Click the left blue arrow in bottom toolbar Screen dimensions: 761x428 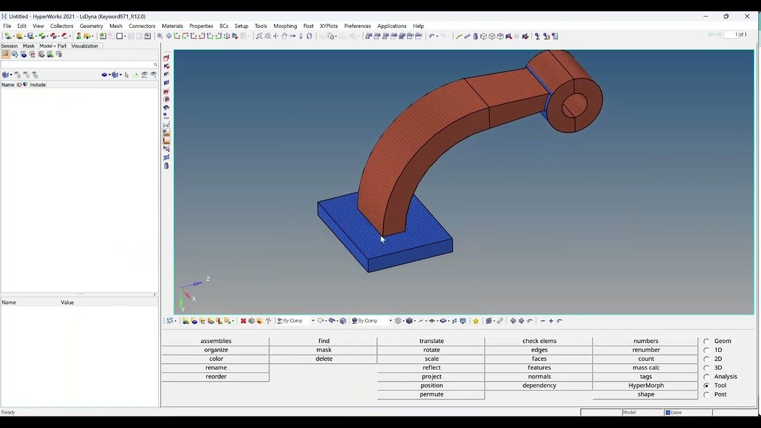click(x=513, y=321)
